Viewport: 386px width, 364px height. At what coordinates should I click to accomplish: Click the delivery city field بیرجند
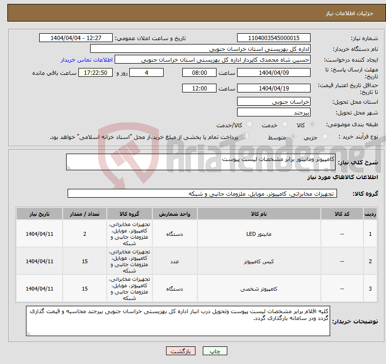pyautogui.click(x=274, y=112)
